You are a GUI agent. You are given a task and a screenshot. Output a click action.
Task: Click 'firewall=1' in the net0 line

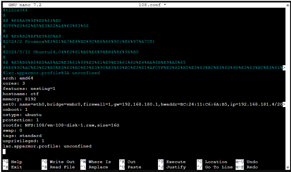pyautogui.click(x=97, y=104)
